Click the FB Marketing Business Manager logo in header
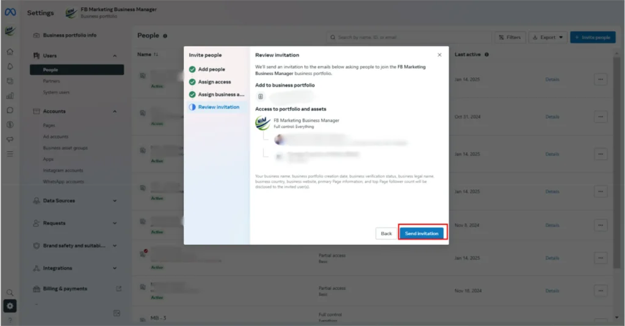The width and height of the screenshot is (625, 326). coord(71,13)
